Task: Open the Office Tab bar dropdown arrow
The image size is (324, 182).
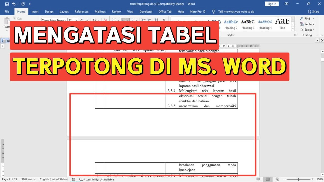Action: 317,40
